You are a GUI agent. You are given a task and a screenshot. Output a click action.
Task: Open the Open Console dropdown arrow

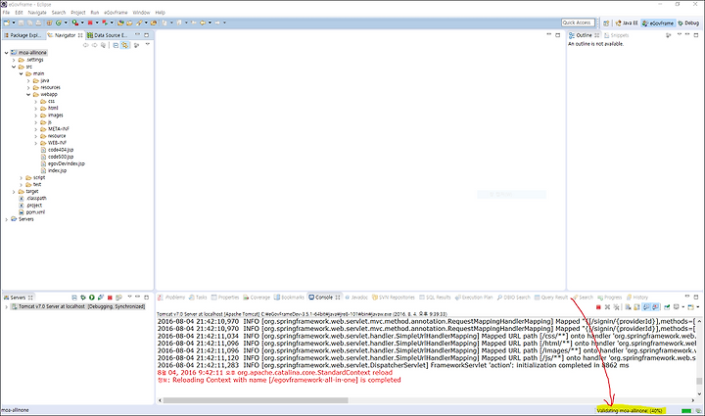coord(698,307)
